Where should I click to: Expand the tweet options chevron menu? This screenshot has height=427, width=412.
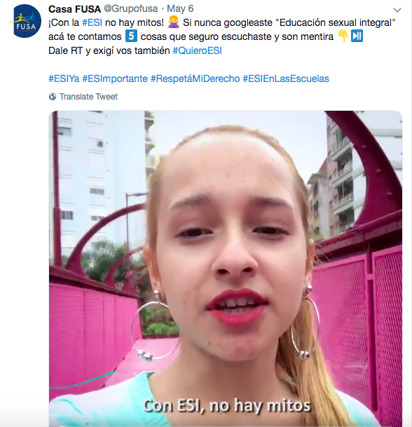coord(397,10)
